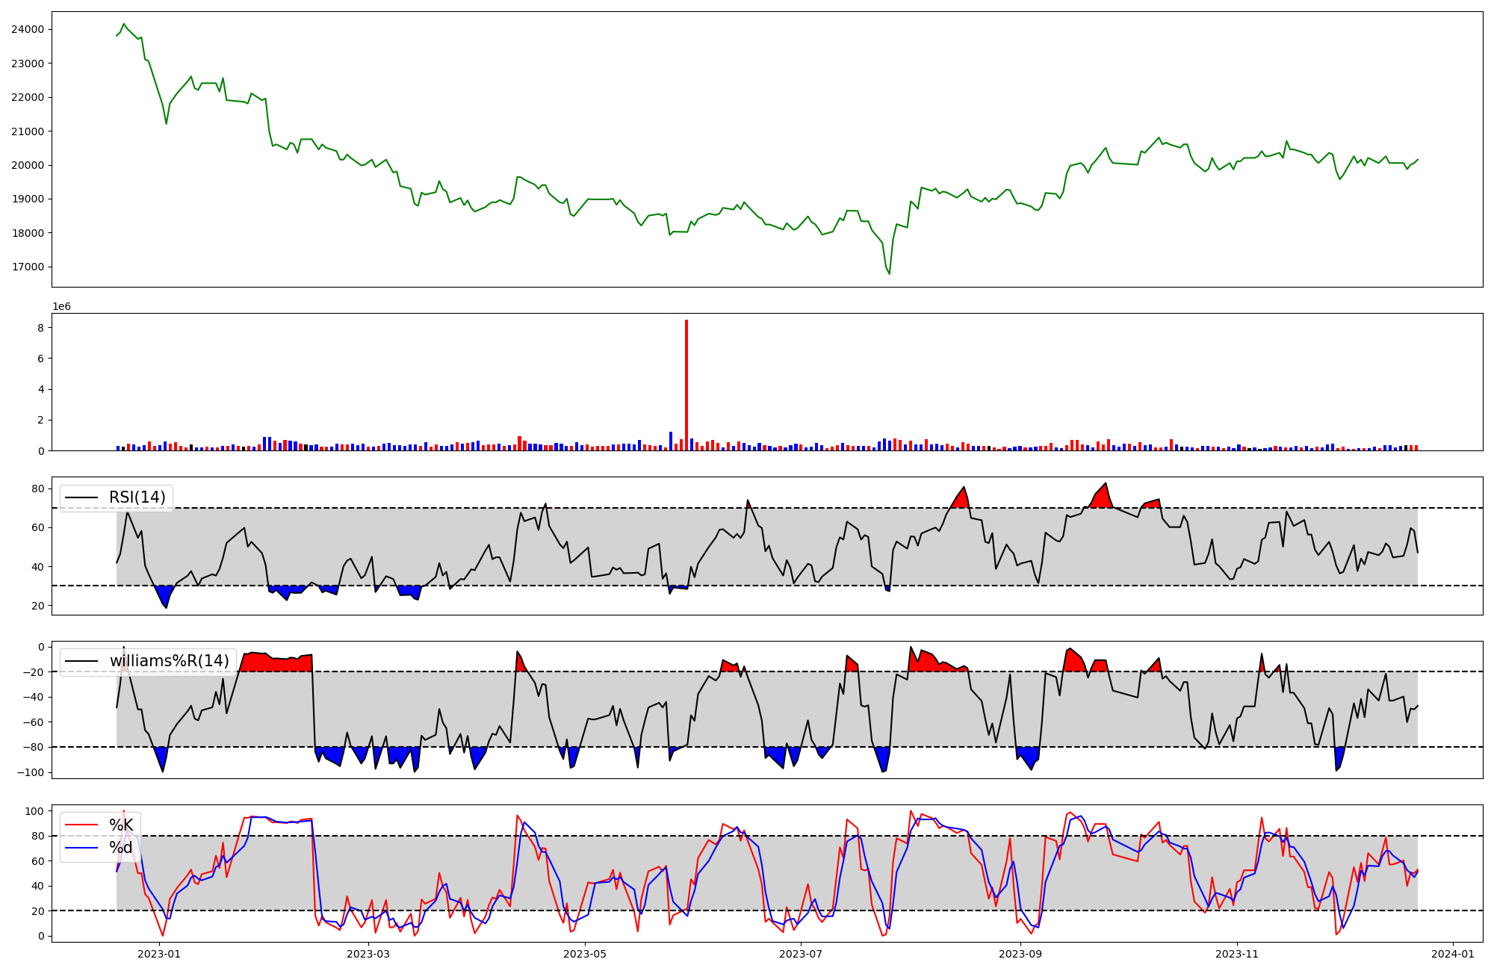The height and width of the screenshot is (971, 1494).
Task: Click the 2024-01 x-axis date label
Action: pyautogui.click(x=1453, y=954)
